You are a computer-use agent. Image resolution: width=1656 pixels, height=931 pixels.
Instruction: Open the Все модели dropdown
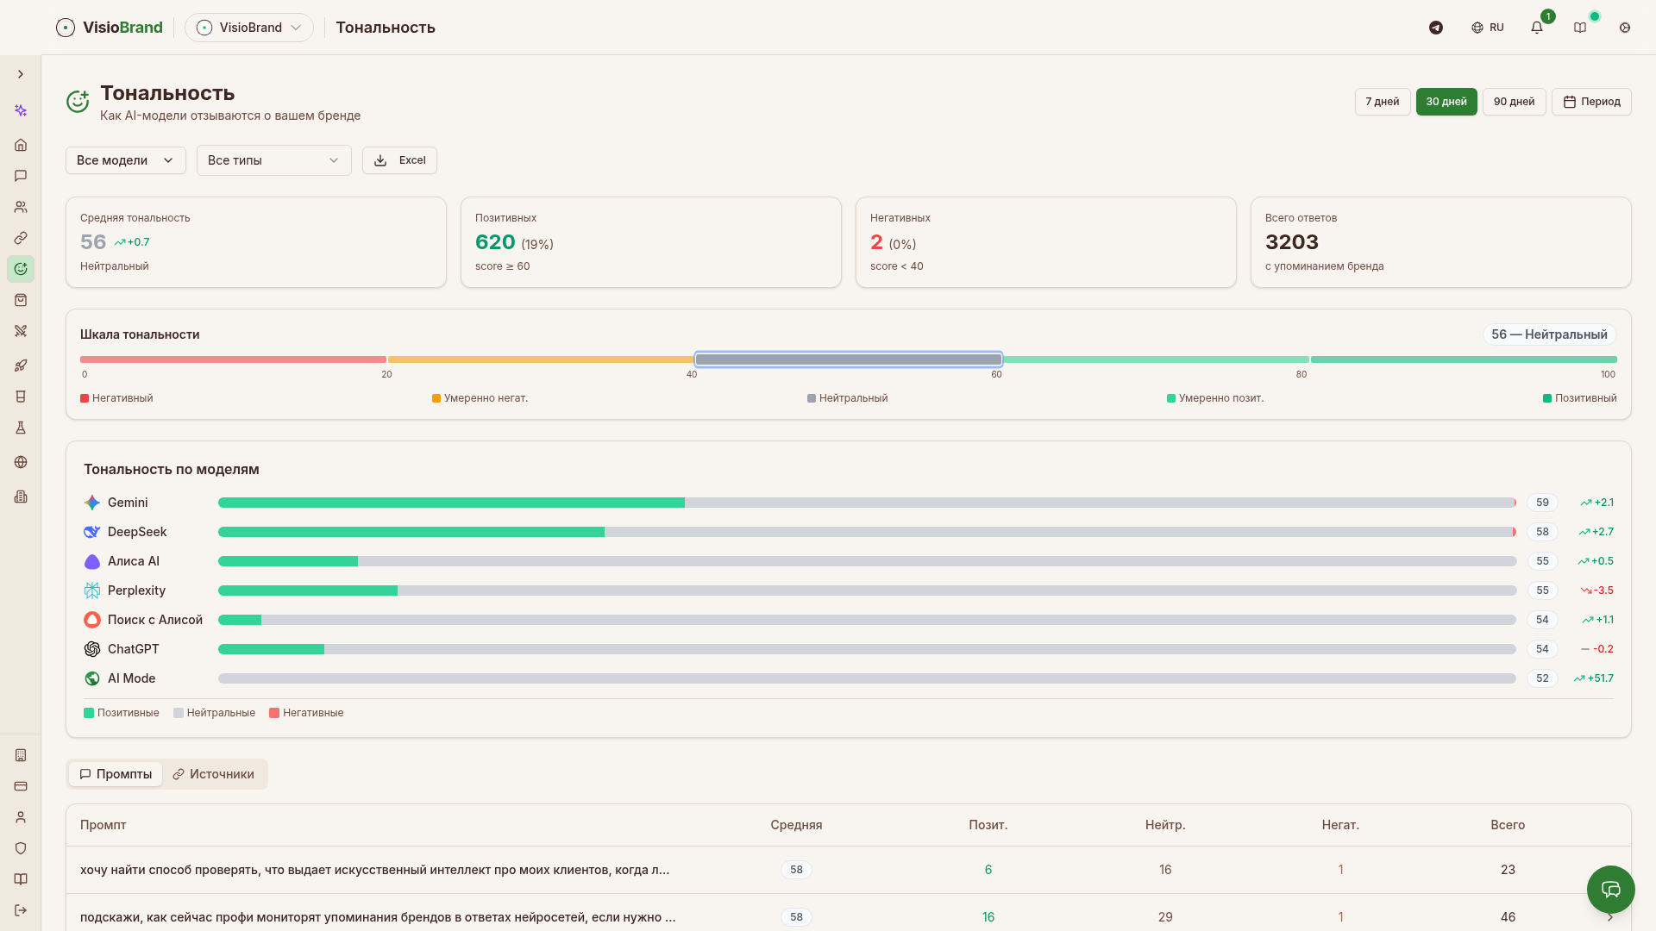[x=125, y=160]
